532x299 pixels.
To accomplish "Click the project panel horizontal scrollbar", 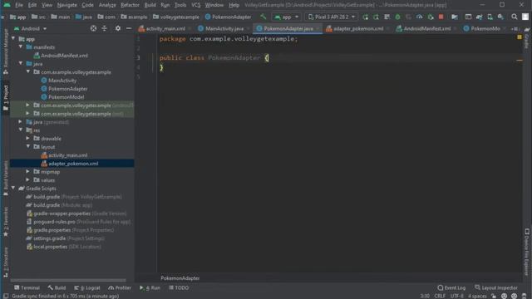I will (68, 281).
